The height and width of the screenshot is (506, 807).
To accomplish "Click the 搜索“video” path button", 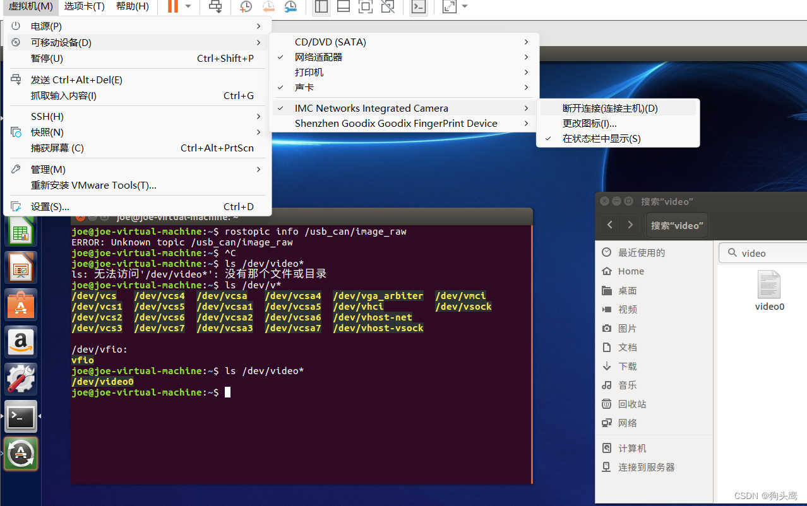I will [678, 225].
